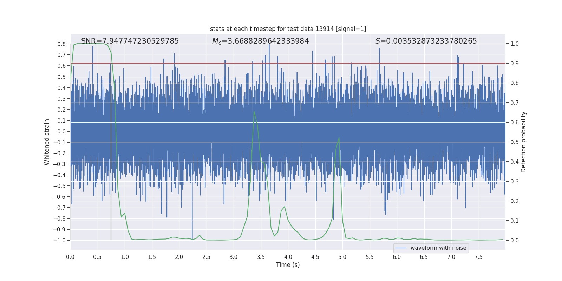The width and height of the screenshot is (562, 281).
Task: Click the 0.9 tick on probability axis
Action: 515,64
